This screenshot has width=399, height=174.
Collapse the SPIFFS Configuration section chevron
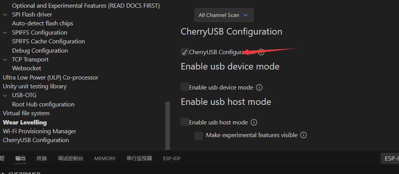pyautogui.click(x=5, y=33)
